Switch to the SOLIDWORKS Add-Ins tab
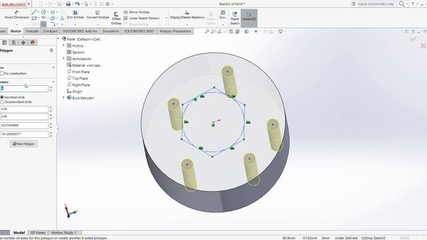Viewport: 427px width, 240px height. click(x=80, y=31)
